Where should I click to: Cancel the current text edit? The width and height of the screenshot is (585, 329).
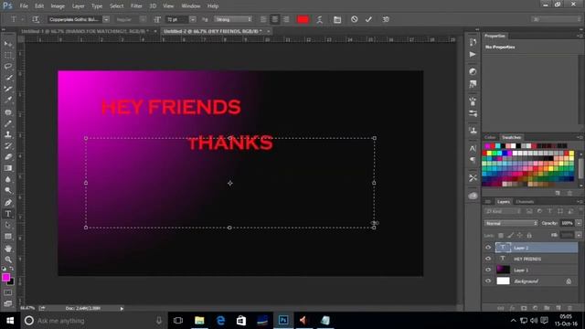coord(354,19)
